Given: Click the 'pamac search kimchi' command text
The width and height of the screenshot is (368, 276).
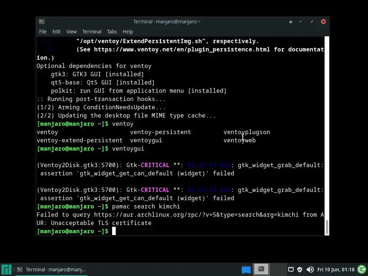Looking at the screenshot, I should tap(146, 207).
